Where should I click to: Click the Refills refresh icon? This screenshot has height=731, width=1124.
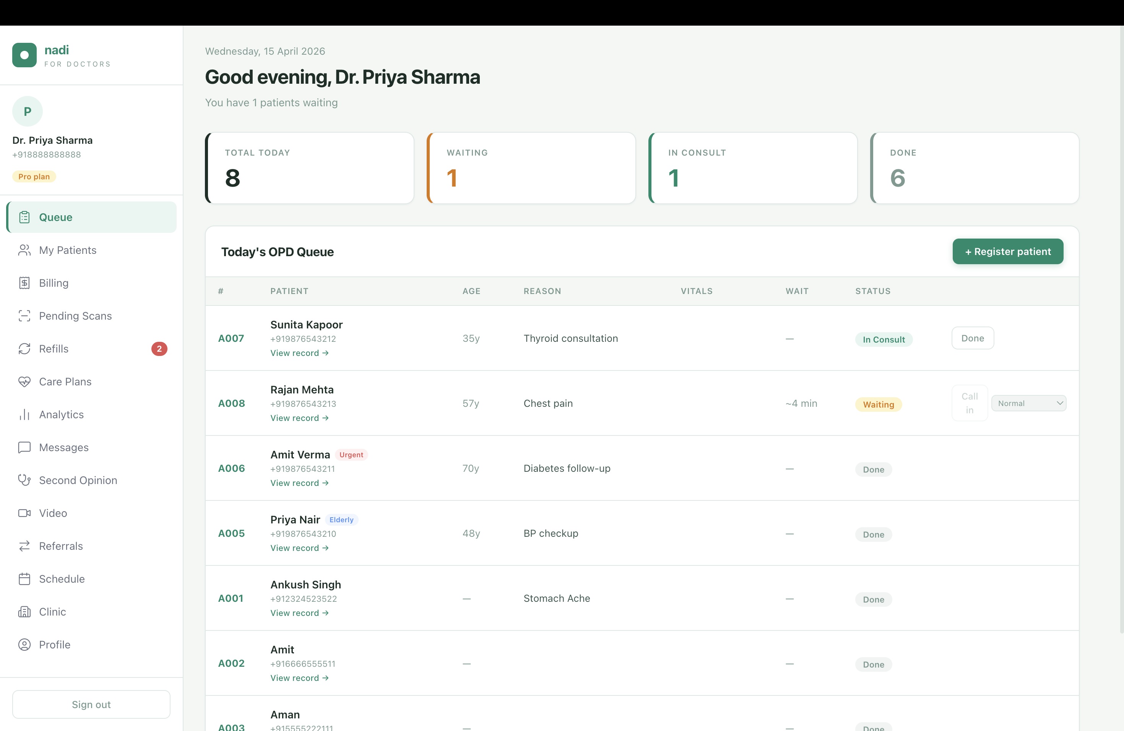24,349
